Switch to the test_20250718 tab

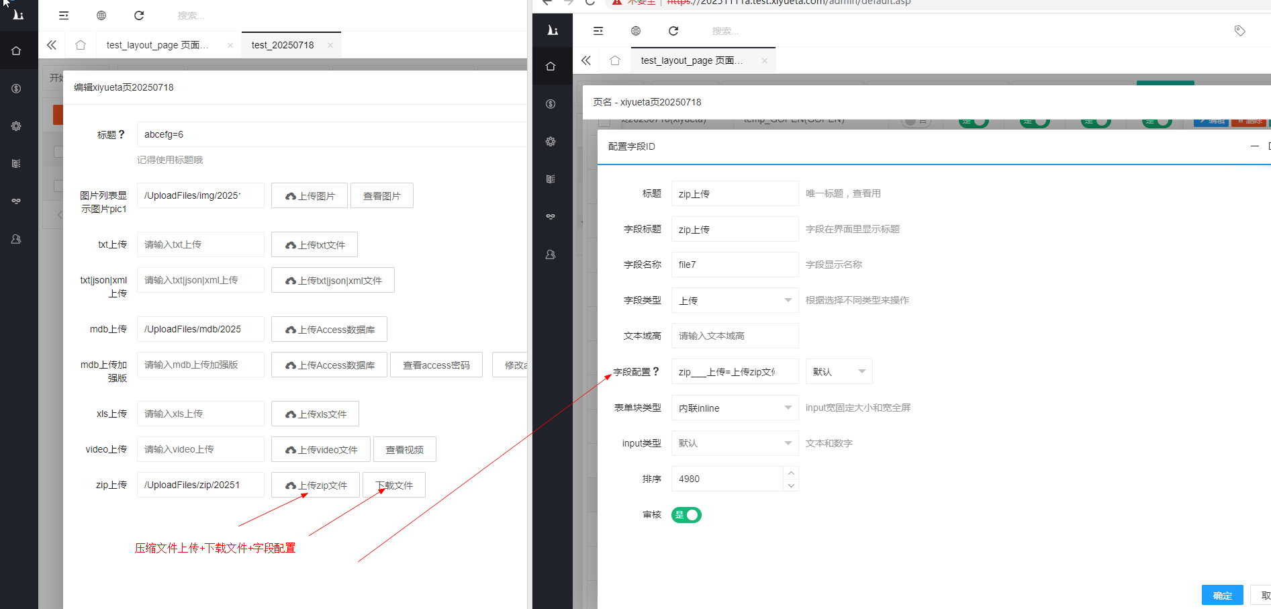point(282,44)
